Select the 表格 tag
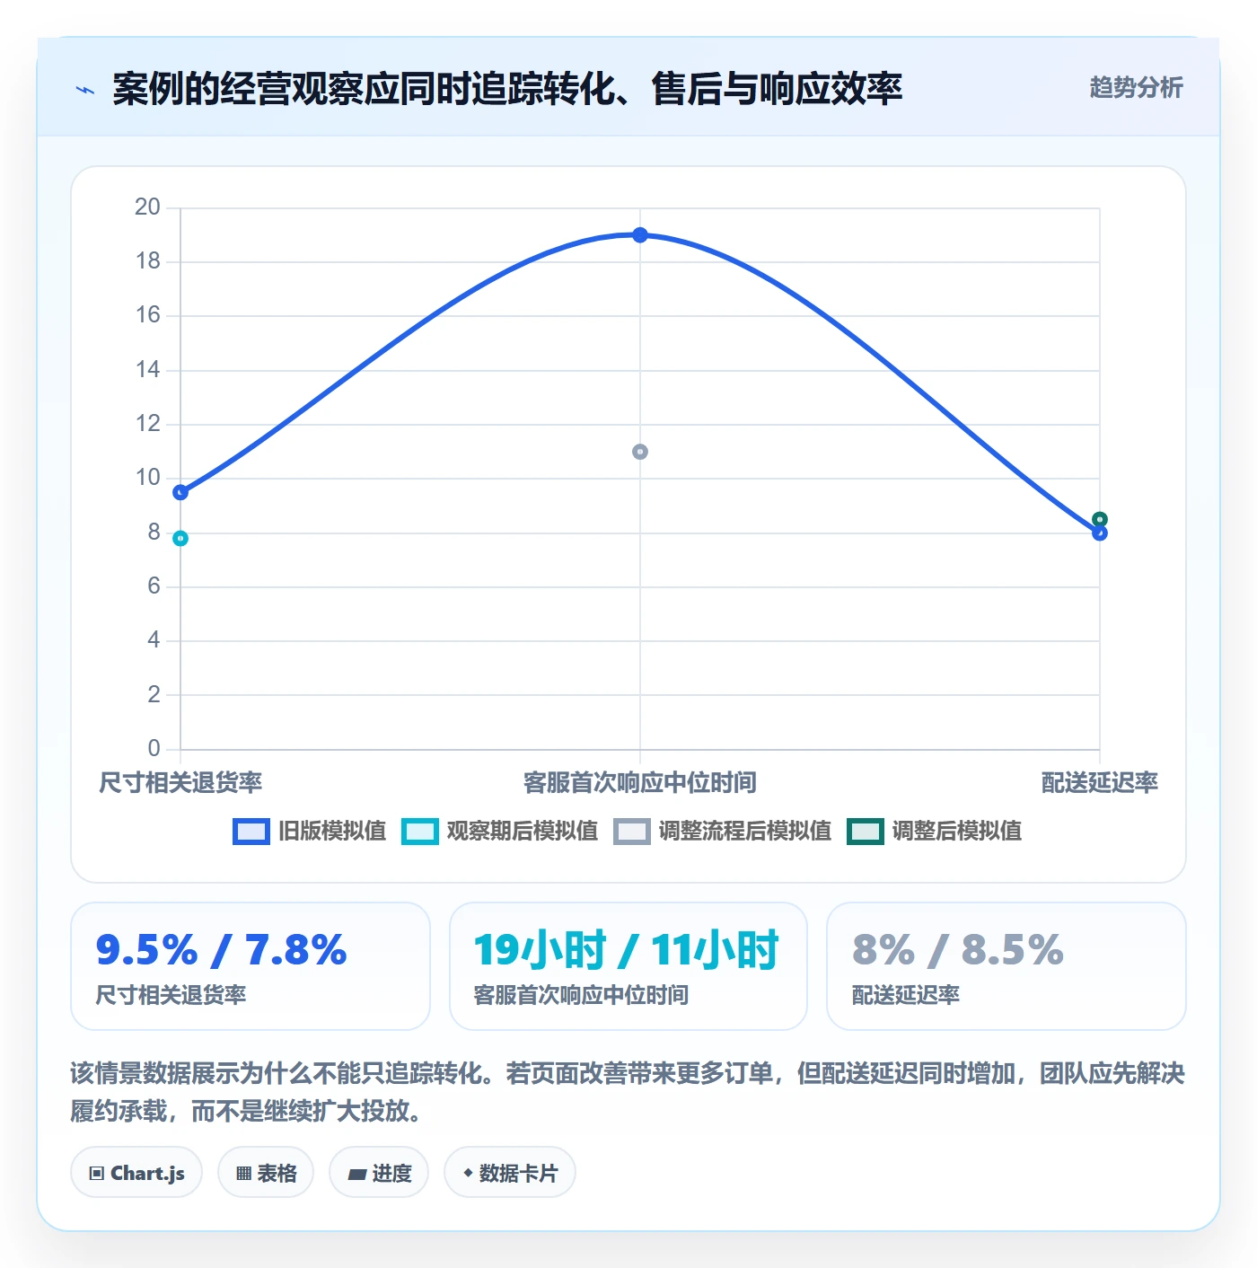 266,1173
